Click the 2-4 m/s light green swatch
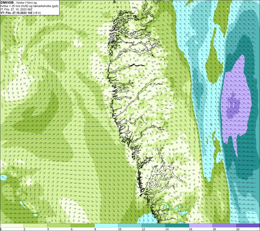260x231 pixels. tap(35, 226)
